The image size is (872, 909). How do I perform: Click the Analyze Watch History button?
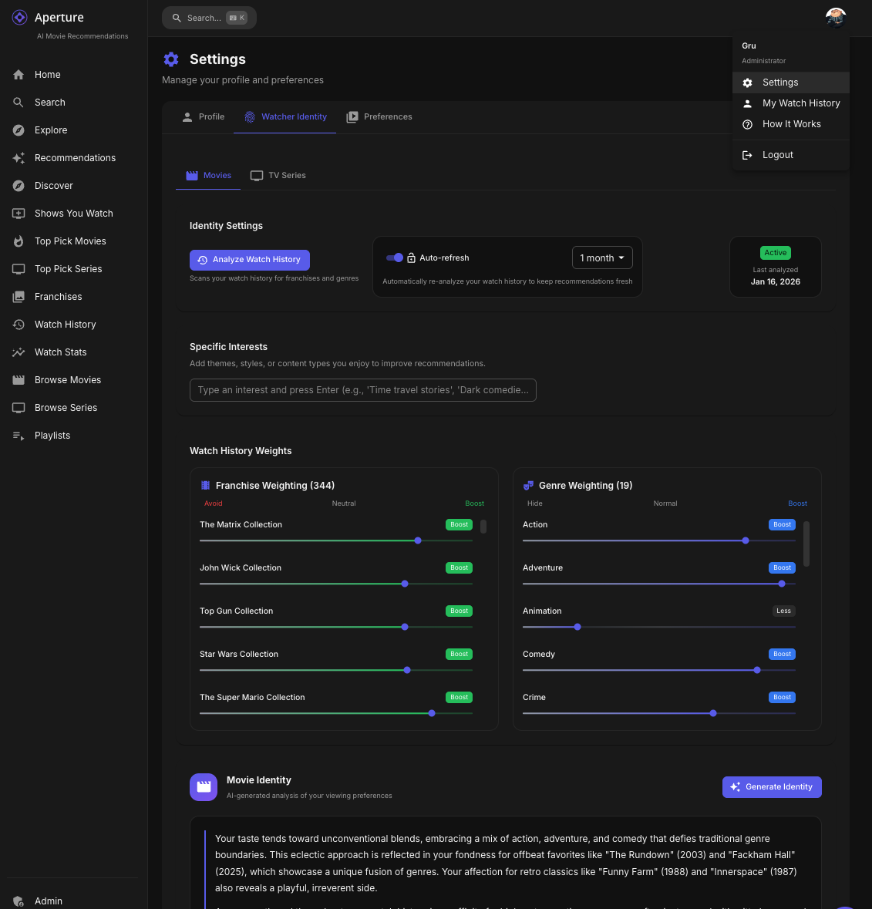tap(249, 260)
